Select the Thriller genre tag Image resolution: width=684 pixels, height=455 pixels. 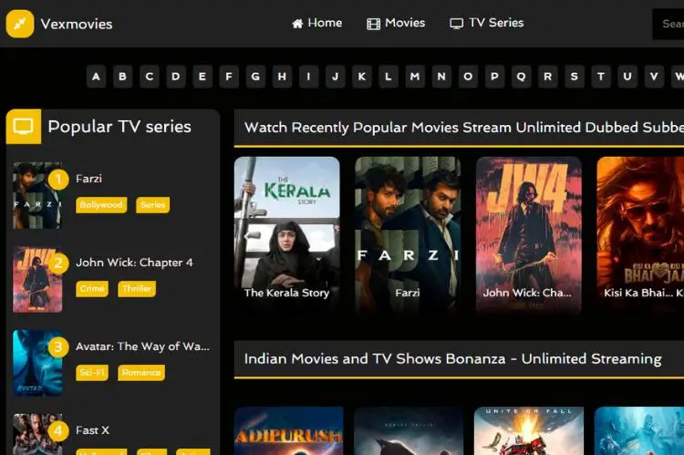coord(137,288)
